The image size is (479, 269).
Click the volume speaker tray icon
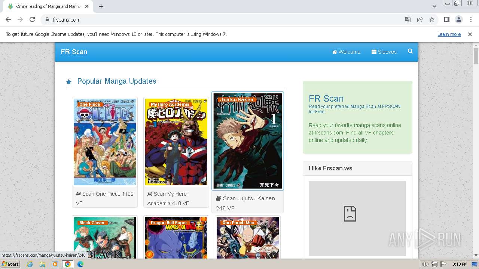point(425,264)
